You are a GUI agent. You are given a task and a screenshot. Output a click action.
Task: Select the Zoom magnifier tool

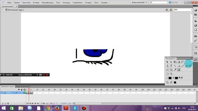pyautogui.click(x=171, y=74)
